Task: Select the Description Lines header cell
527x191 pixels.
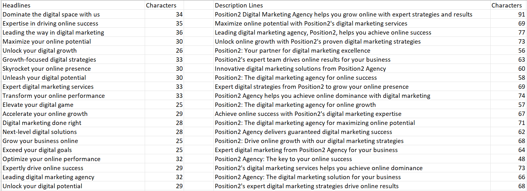Action: [352, 5]
